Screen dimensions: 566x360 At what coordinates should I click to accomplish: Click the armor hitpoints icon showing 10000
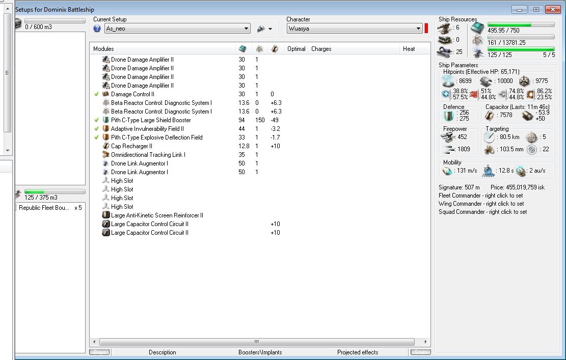(486, 81)
